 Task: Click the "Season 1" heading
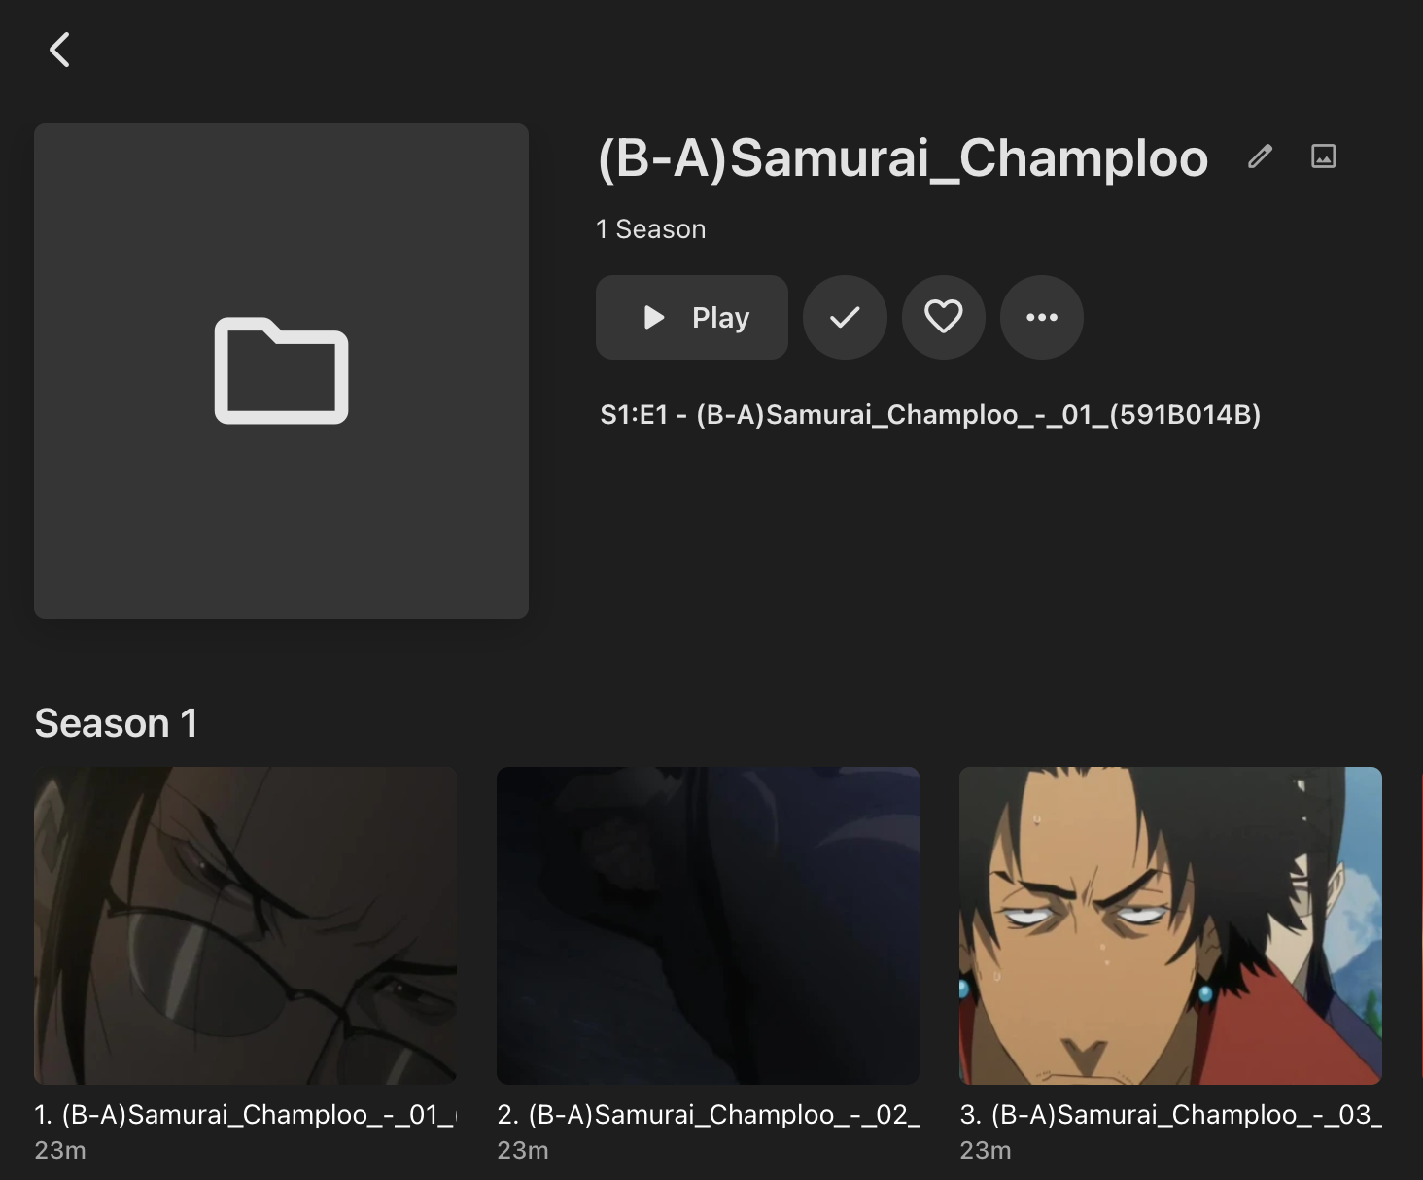(117, 723)
